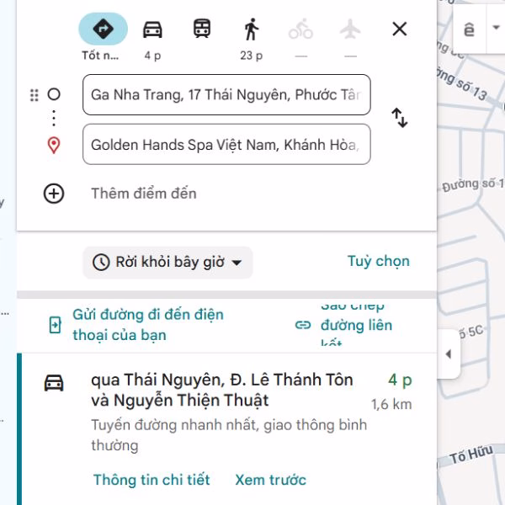Viewport: 505px width, 505px height.
Task: Open the Rời khỏi bây giờ dropdown
Action: coord(167,262)
